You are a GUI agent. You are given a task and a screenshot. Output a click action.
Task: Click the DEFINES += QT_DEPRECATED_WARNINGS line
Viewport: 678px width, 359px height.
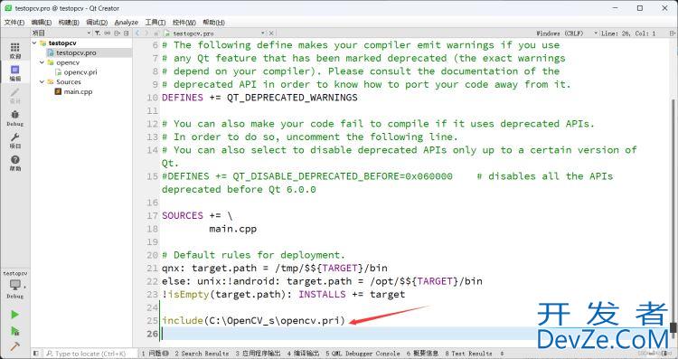[x=259, y=98]
